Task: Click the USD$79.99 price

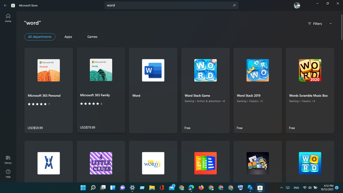Action: click(x=88, y=127)
